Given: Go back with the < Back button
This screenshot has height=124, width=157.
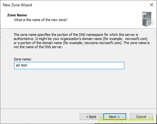Looking at the screenshot, I should (x=91, y=117).
